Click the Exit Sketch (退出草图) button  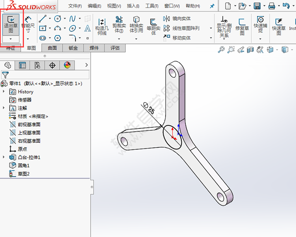(x=11, y=25)
